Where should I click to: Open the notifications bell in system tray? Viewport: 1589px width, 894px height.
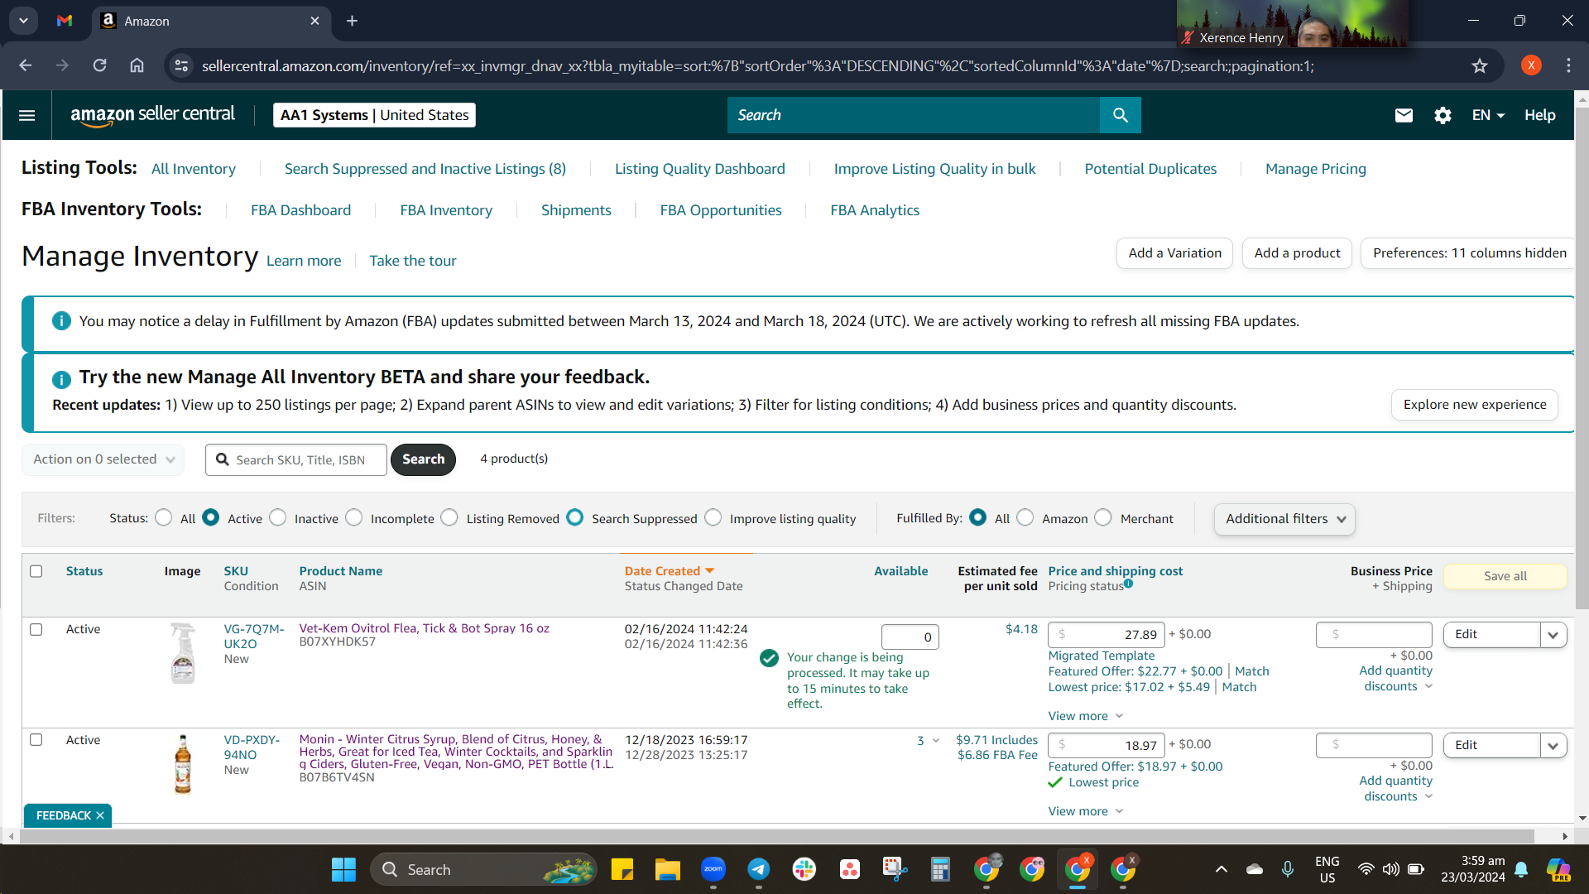pos(1521,869)
